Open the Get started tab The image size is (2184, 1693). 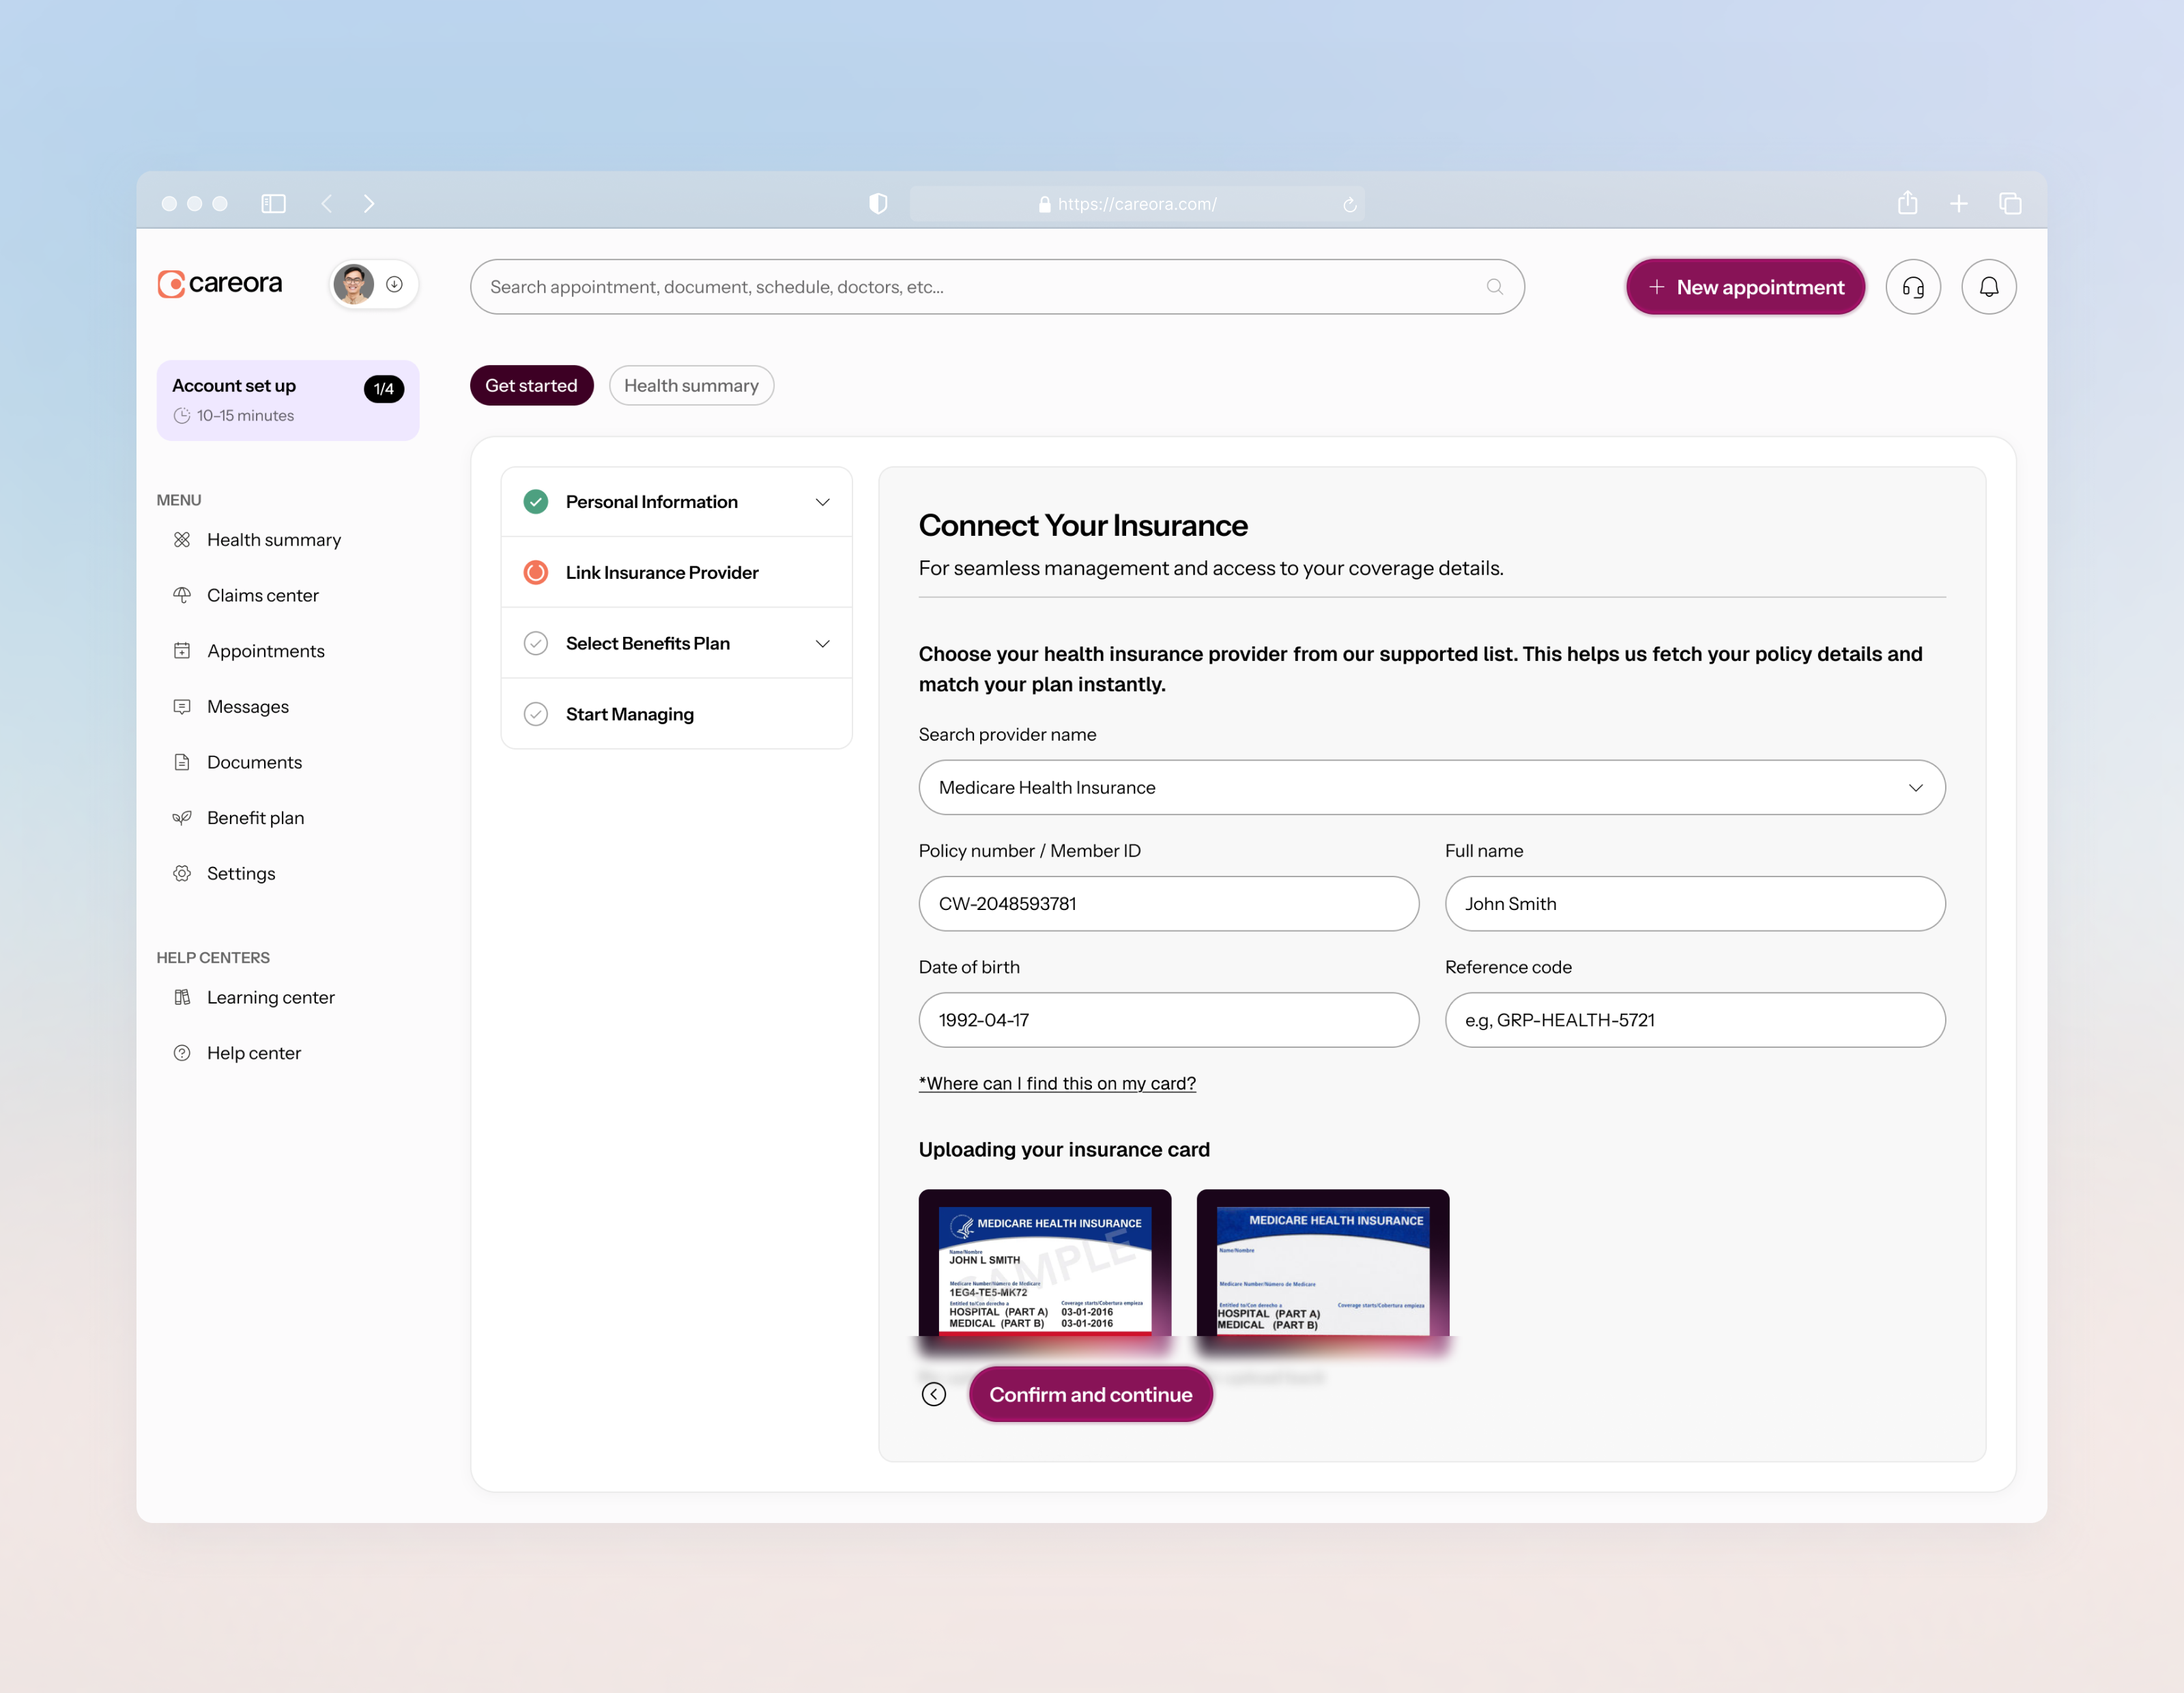click(531, 385)
